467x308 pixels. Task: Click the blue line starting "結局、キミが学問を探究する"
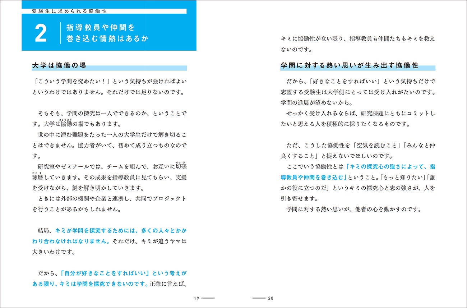(x=112, y=231)
